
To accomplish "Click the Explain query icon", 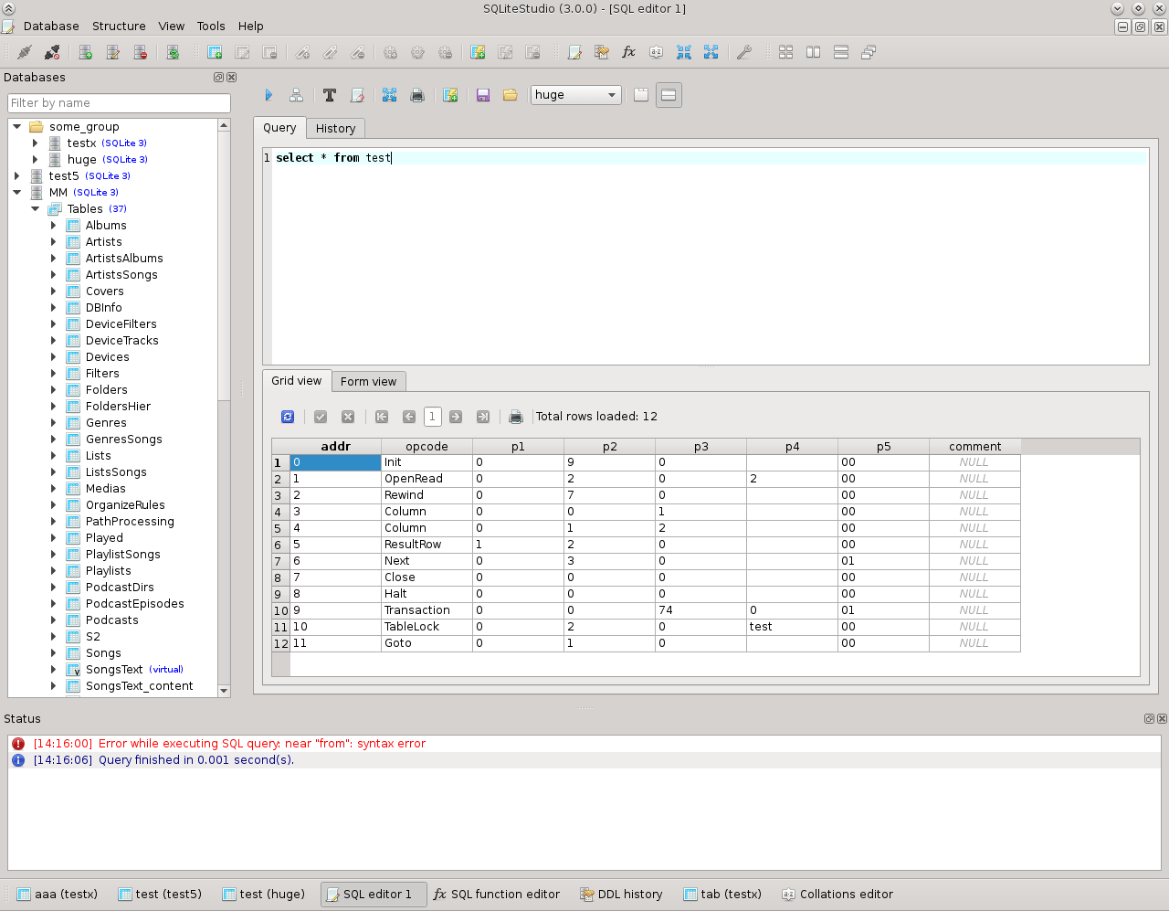I will click(x=296, y=95).
